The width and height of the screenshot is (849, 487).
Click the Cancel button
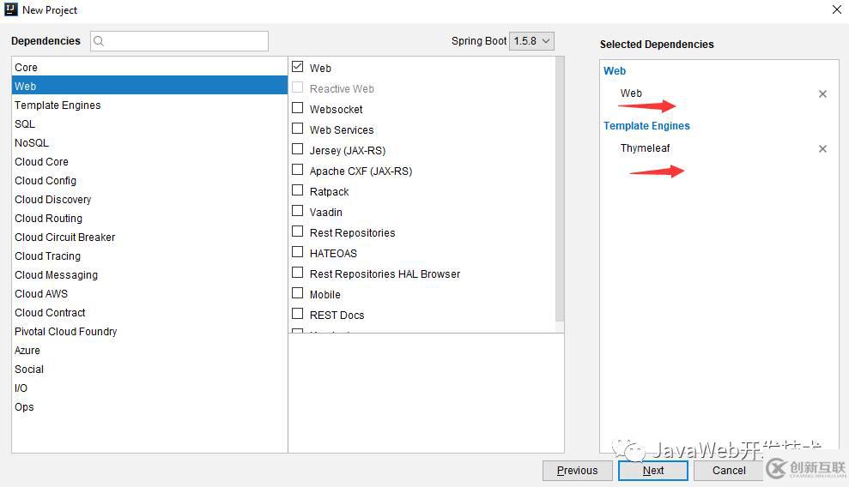[729, 470]
